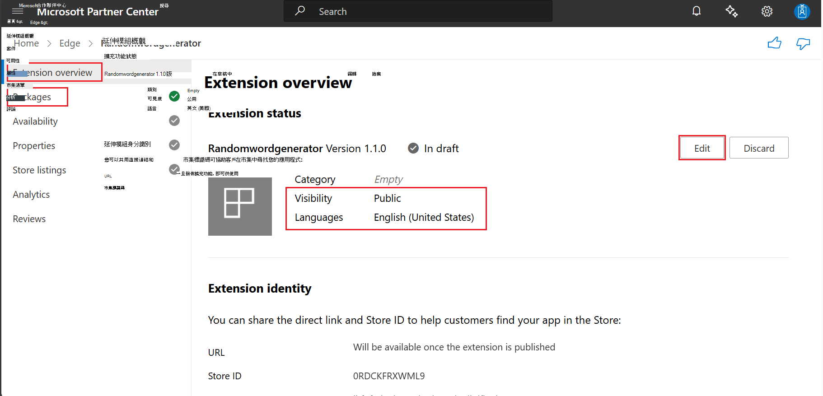The image size is (823, 396).
Task: Click the Microsoft Partner Center title
Action: [98, 12]
